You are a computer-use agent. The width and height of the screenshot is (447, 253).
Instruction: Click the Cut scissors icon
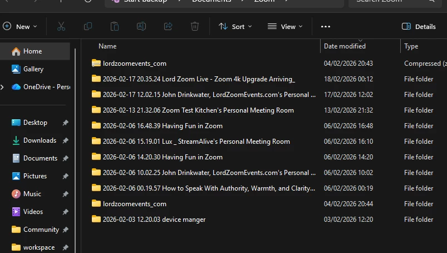click(x=61, y=27)
